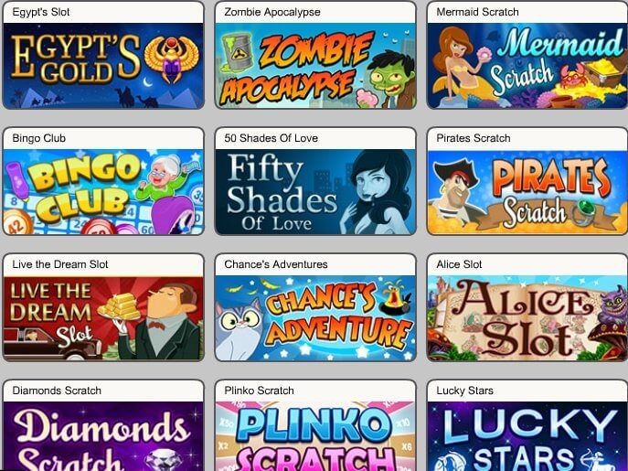Open the Mermaid Scratch game image
This screenshot has width=628, height=471.
(527, 66)
